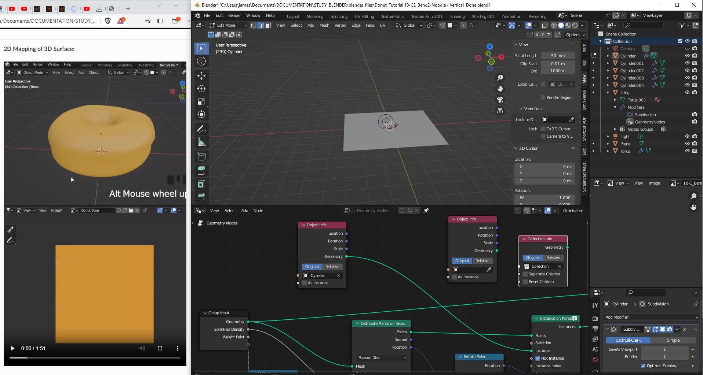Enable Camera to View checkbox

[543, 136]
